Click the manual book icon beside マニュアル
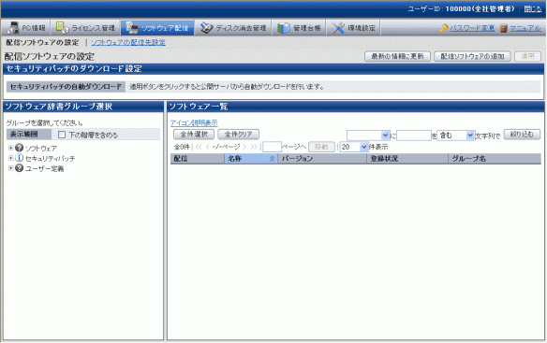This screenshot has height=343, width=547. [503, 28]
